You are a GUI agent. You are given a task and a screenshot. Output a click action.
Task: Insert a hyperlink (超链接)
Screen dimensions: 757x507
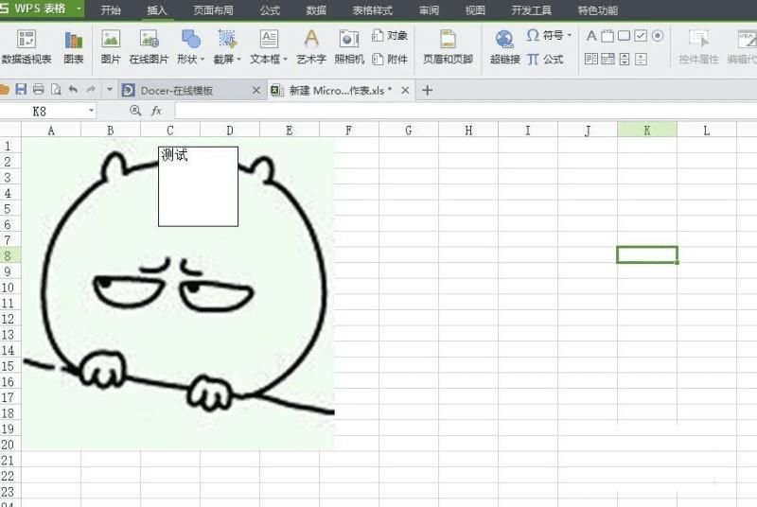[x=504, y=46]
